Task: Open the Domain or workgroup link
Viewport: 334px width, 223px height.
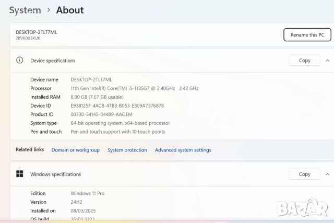Action: pyautogui.click(x=75, y=150)
